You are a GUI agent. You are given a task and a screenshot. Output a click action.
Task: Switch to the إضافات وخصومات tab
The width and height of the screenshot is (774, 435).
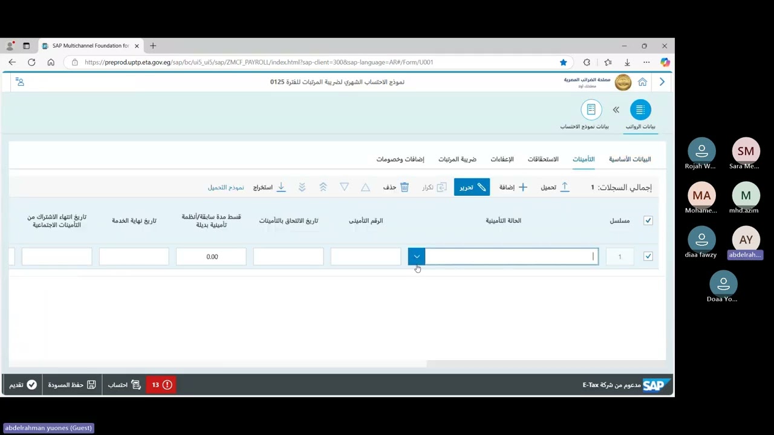[400, 159]
